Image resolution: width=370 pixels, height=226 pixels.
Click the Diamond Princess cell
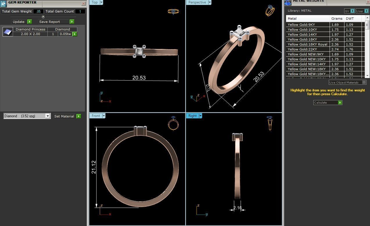[30, 29]
